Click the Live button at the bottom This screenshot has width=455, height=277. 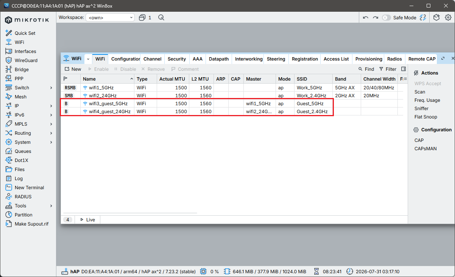click(87, 219)
